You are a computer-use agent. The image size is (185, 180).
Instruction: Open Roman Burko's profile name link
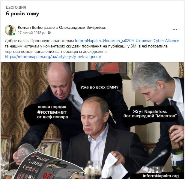coord(30,27)
